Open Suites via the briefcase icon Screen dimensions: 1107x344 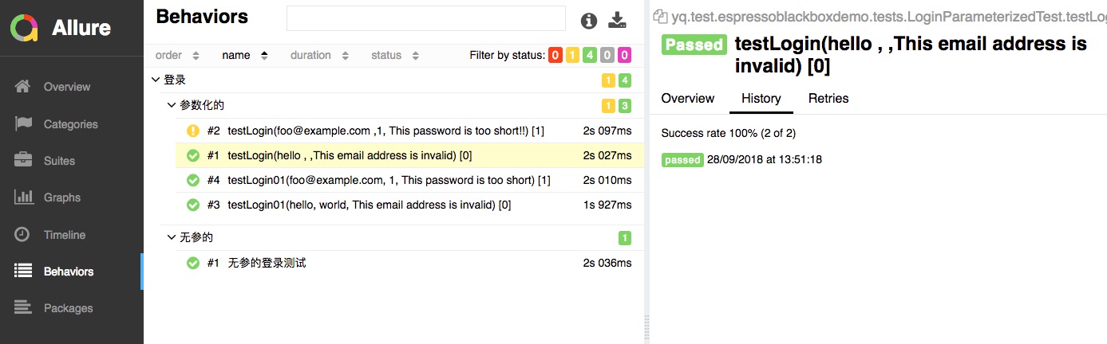22,160
